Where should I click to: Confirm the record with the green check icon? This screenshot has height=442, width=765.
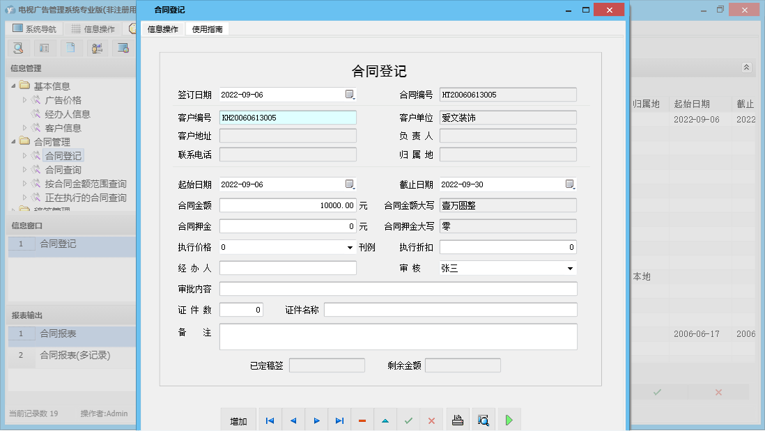pyautogui.click(x=408, y=420)
